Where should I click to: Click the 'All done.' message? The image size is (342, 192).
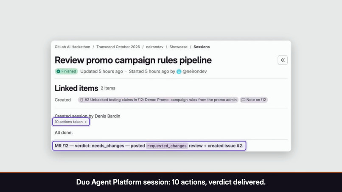[x=64, y=133]
